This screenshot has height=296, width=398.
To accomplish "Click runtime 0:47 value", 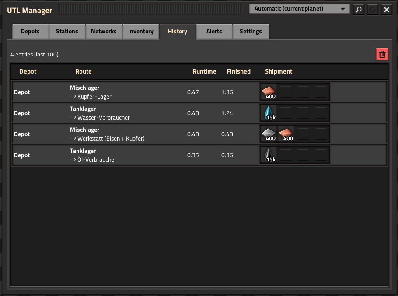I will (193, 92).
